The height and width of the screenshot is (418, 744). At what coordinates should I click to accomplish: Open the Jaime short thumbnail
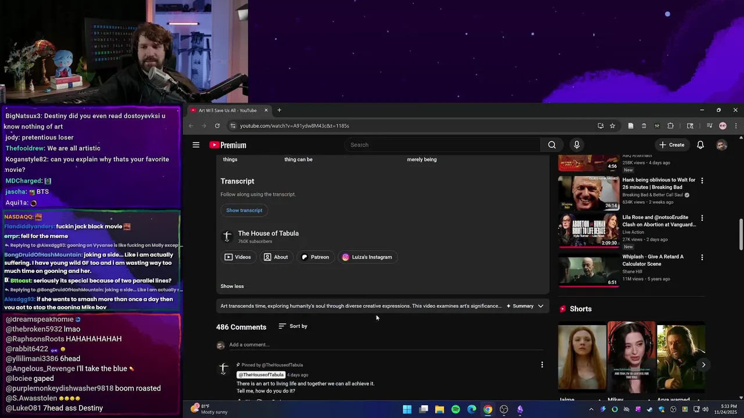(x=582, y=357)
